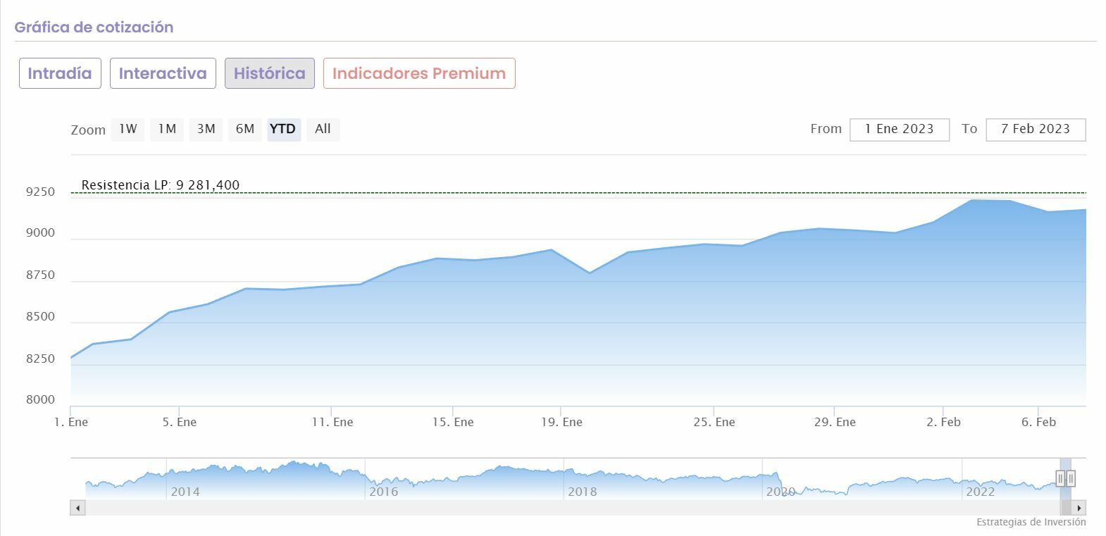Click the right navigator range handle
Viewport: 1106px width, 536px height.
[x=1071, y=479]
